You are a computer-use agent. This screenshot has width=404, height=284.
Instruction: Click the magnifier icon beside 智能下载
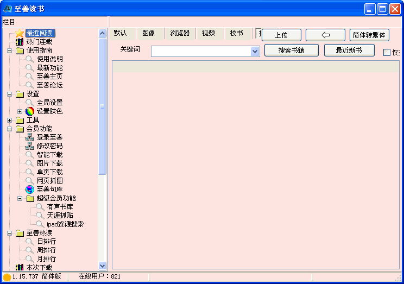tap(30, 155)
